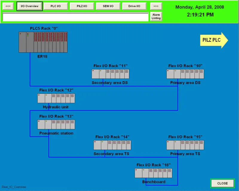Select Flex I/O Rack "15" icon
The height and width of the screenshot is (191, 239).
click(185, 145)
